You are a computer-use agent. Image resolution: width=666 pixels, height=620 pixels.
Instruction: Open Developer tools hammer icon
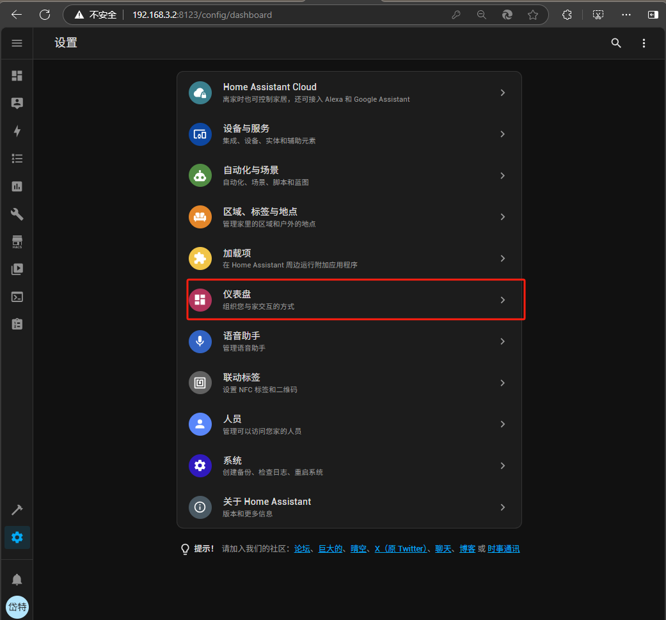point(17,510)
